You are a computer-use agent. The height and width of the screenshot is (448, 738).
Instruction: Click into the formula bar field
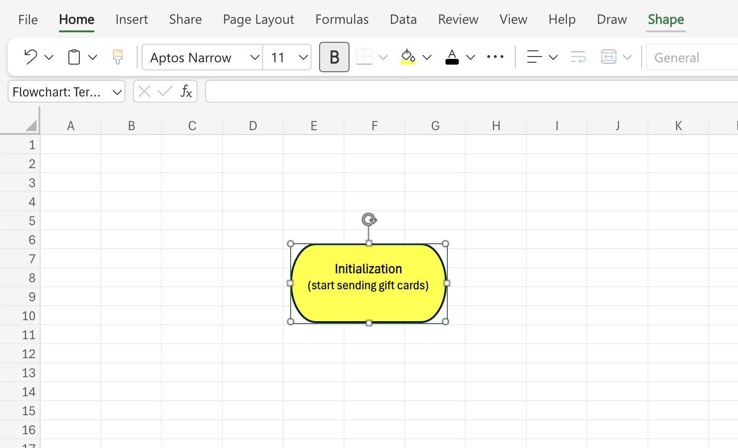coord(472,91)
